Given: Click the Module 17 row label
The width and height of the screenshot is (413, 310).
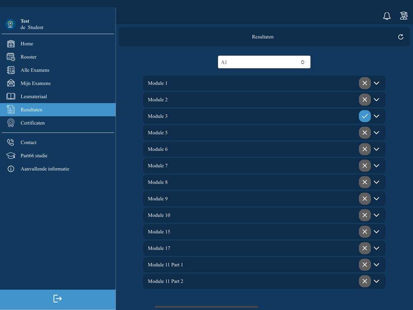Looking at the screenshot, I should 159,248.
